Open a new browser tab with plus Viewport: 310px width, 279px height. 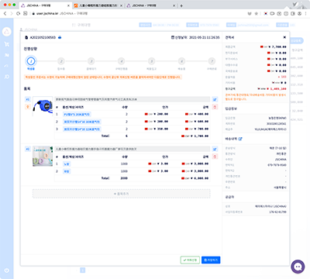pos(181,5)
